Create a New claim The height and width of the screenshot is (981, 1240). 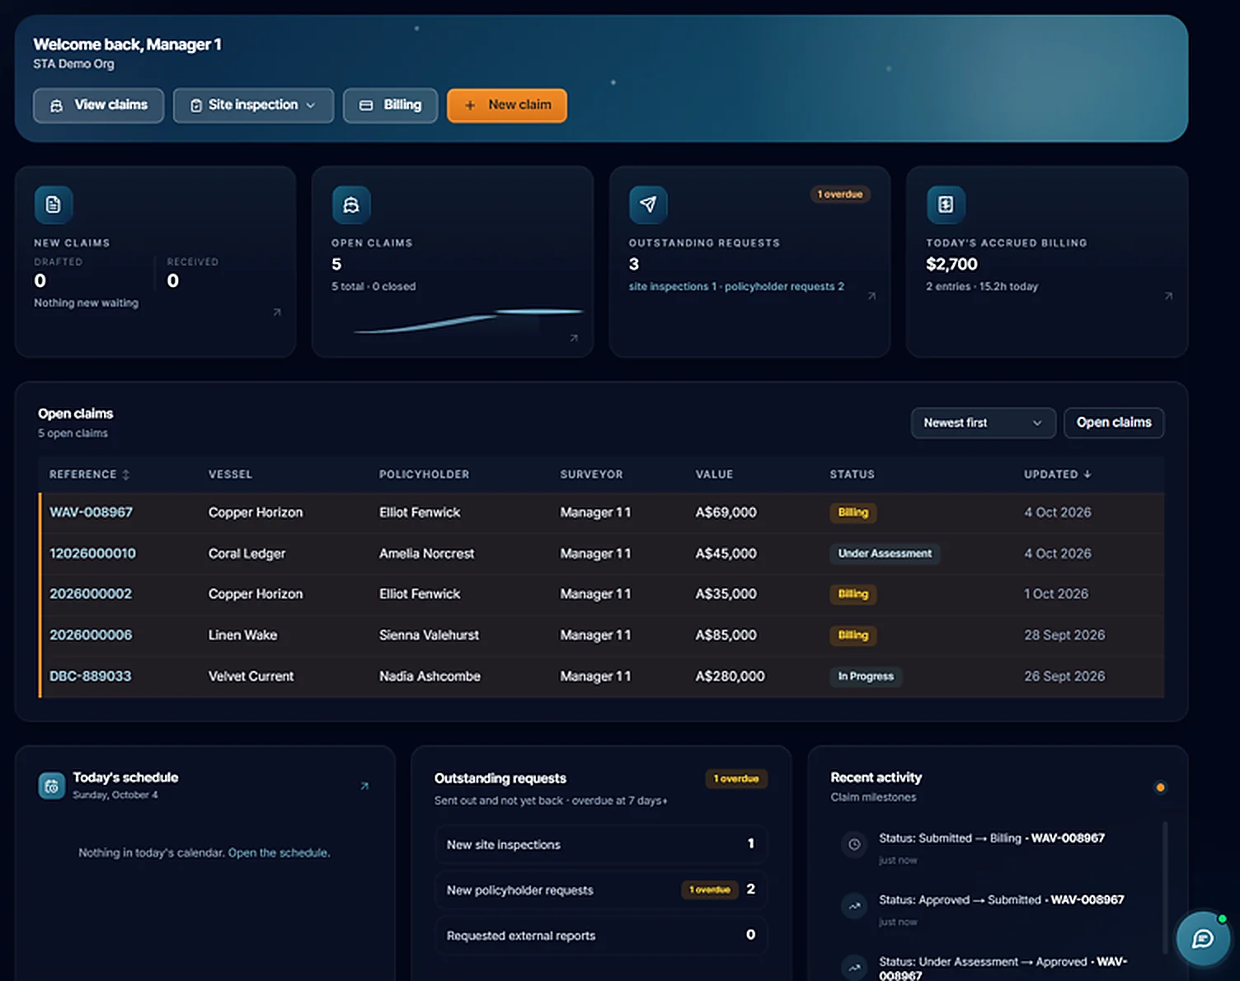(x=507, y=106)
